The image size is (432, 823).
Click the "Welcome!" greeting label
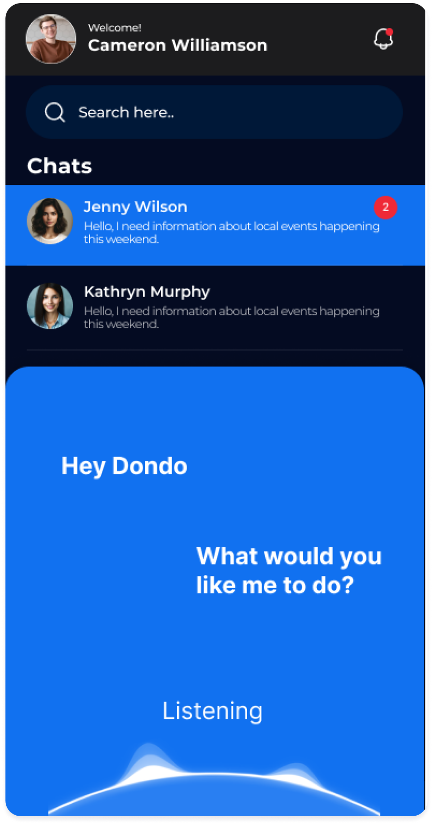coord(115,28)
